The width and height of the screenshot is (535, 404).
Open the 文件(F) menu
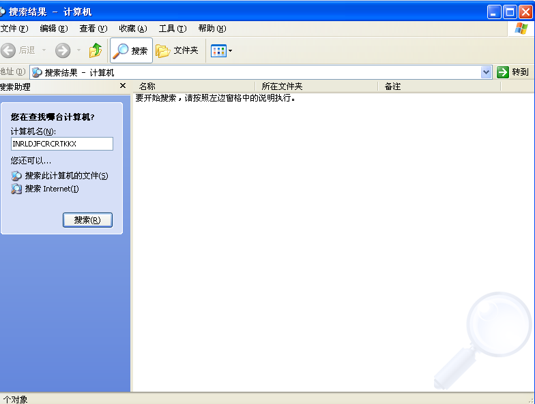pos(14,29)
